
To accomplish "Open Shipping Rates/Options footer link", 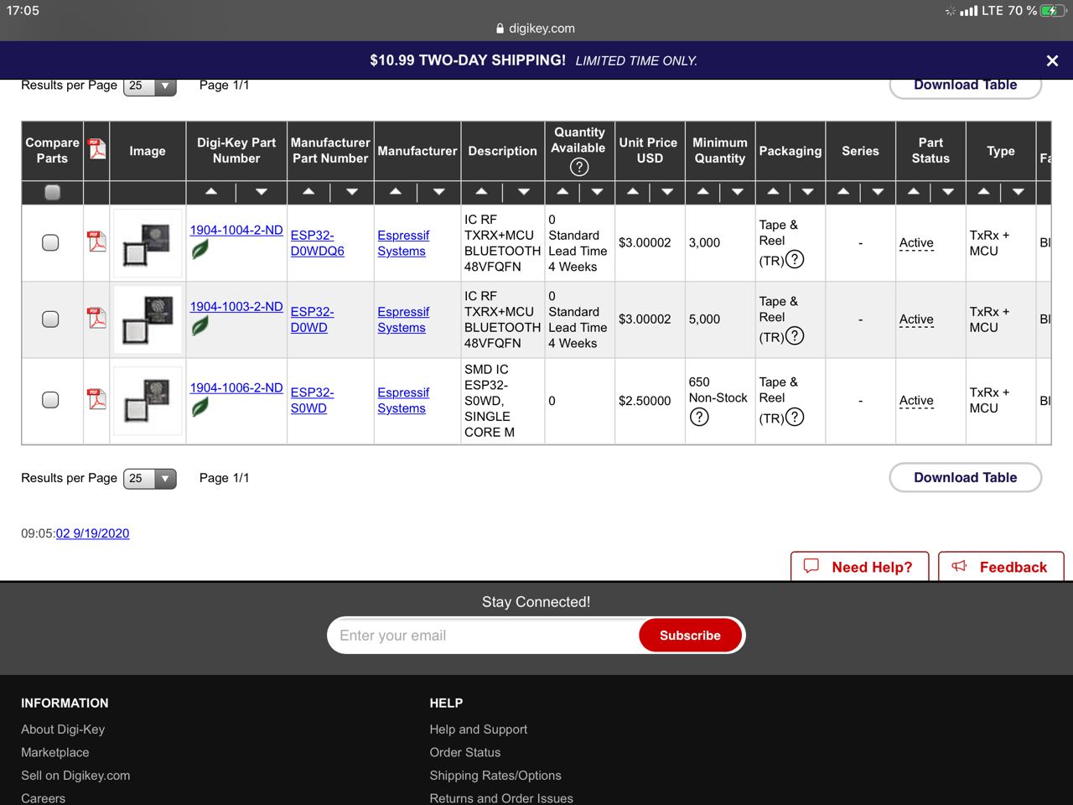I will [x=495, y=775].
